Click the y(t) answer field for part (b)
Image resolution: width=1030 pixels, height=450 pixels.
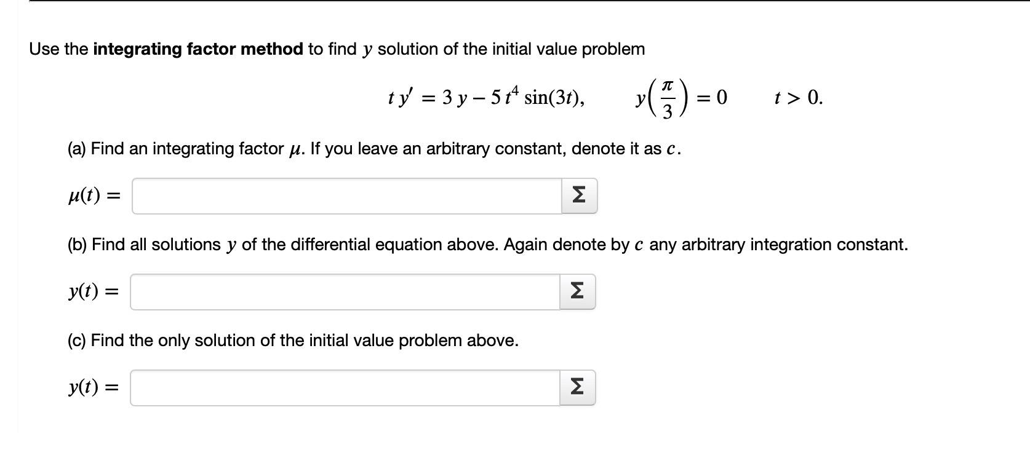pos(345,290)
